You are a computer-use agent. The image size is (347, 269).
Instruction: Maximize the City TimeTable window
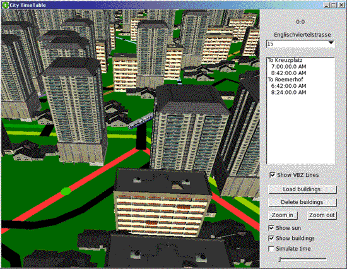334,5
